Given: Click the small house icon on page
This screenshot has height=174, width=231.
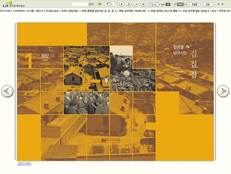Looking at the screenshot, I should click(x=188, y=45).
